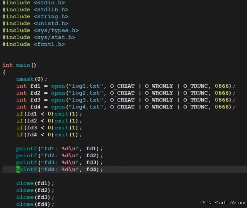Click the printf line for fd1
Viewport: 247px width, 208px height.
(x=59, y=148)
